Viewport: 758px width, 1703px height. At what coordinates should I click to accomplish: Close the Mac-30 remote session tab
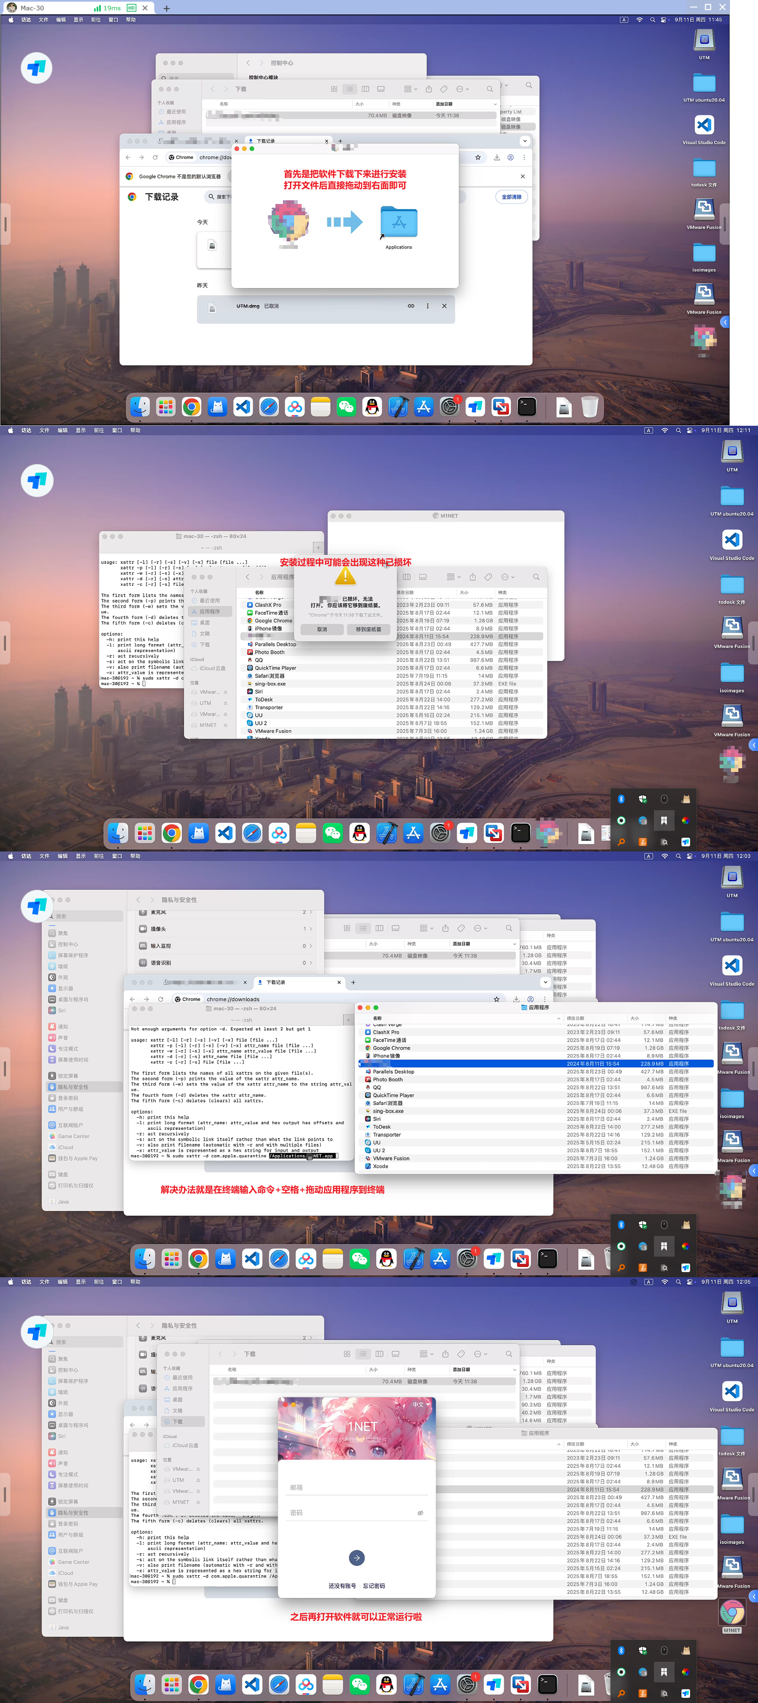[x=145, y=8]
